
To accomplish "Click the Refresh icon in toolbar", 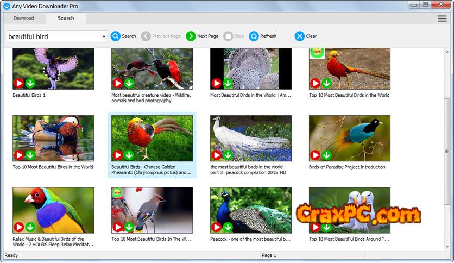I will [254, 36].
